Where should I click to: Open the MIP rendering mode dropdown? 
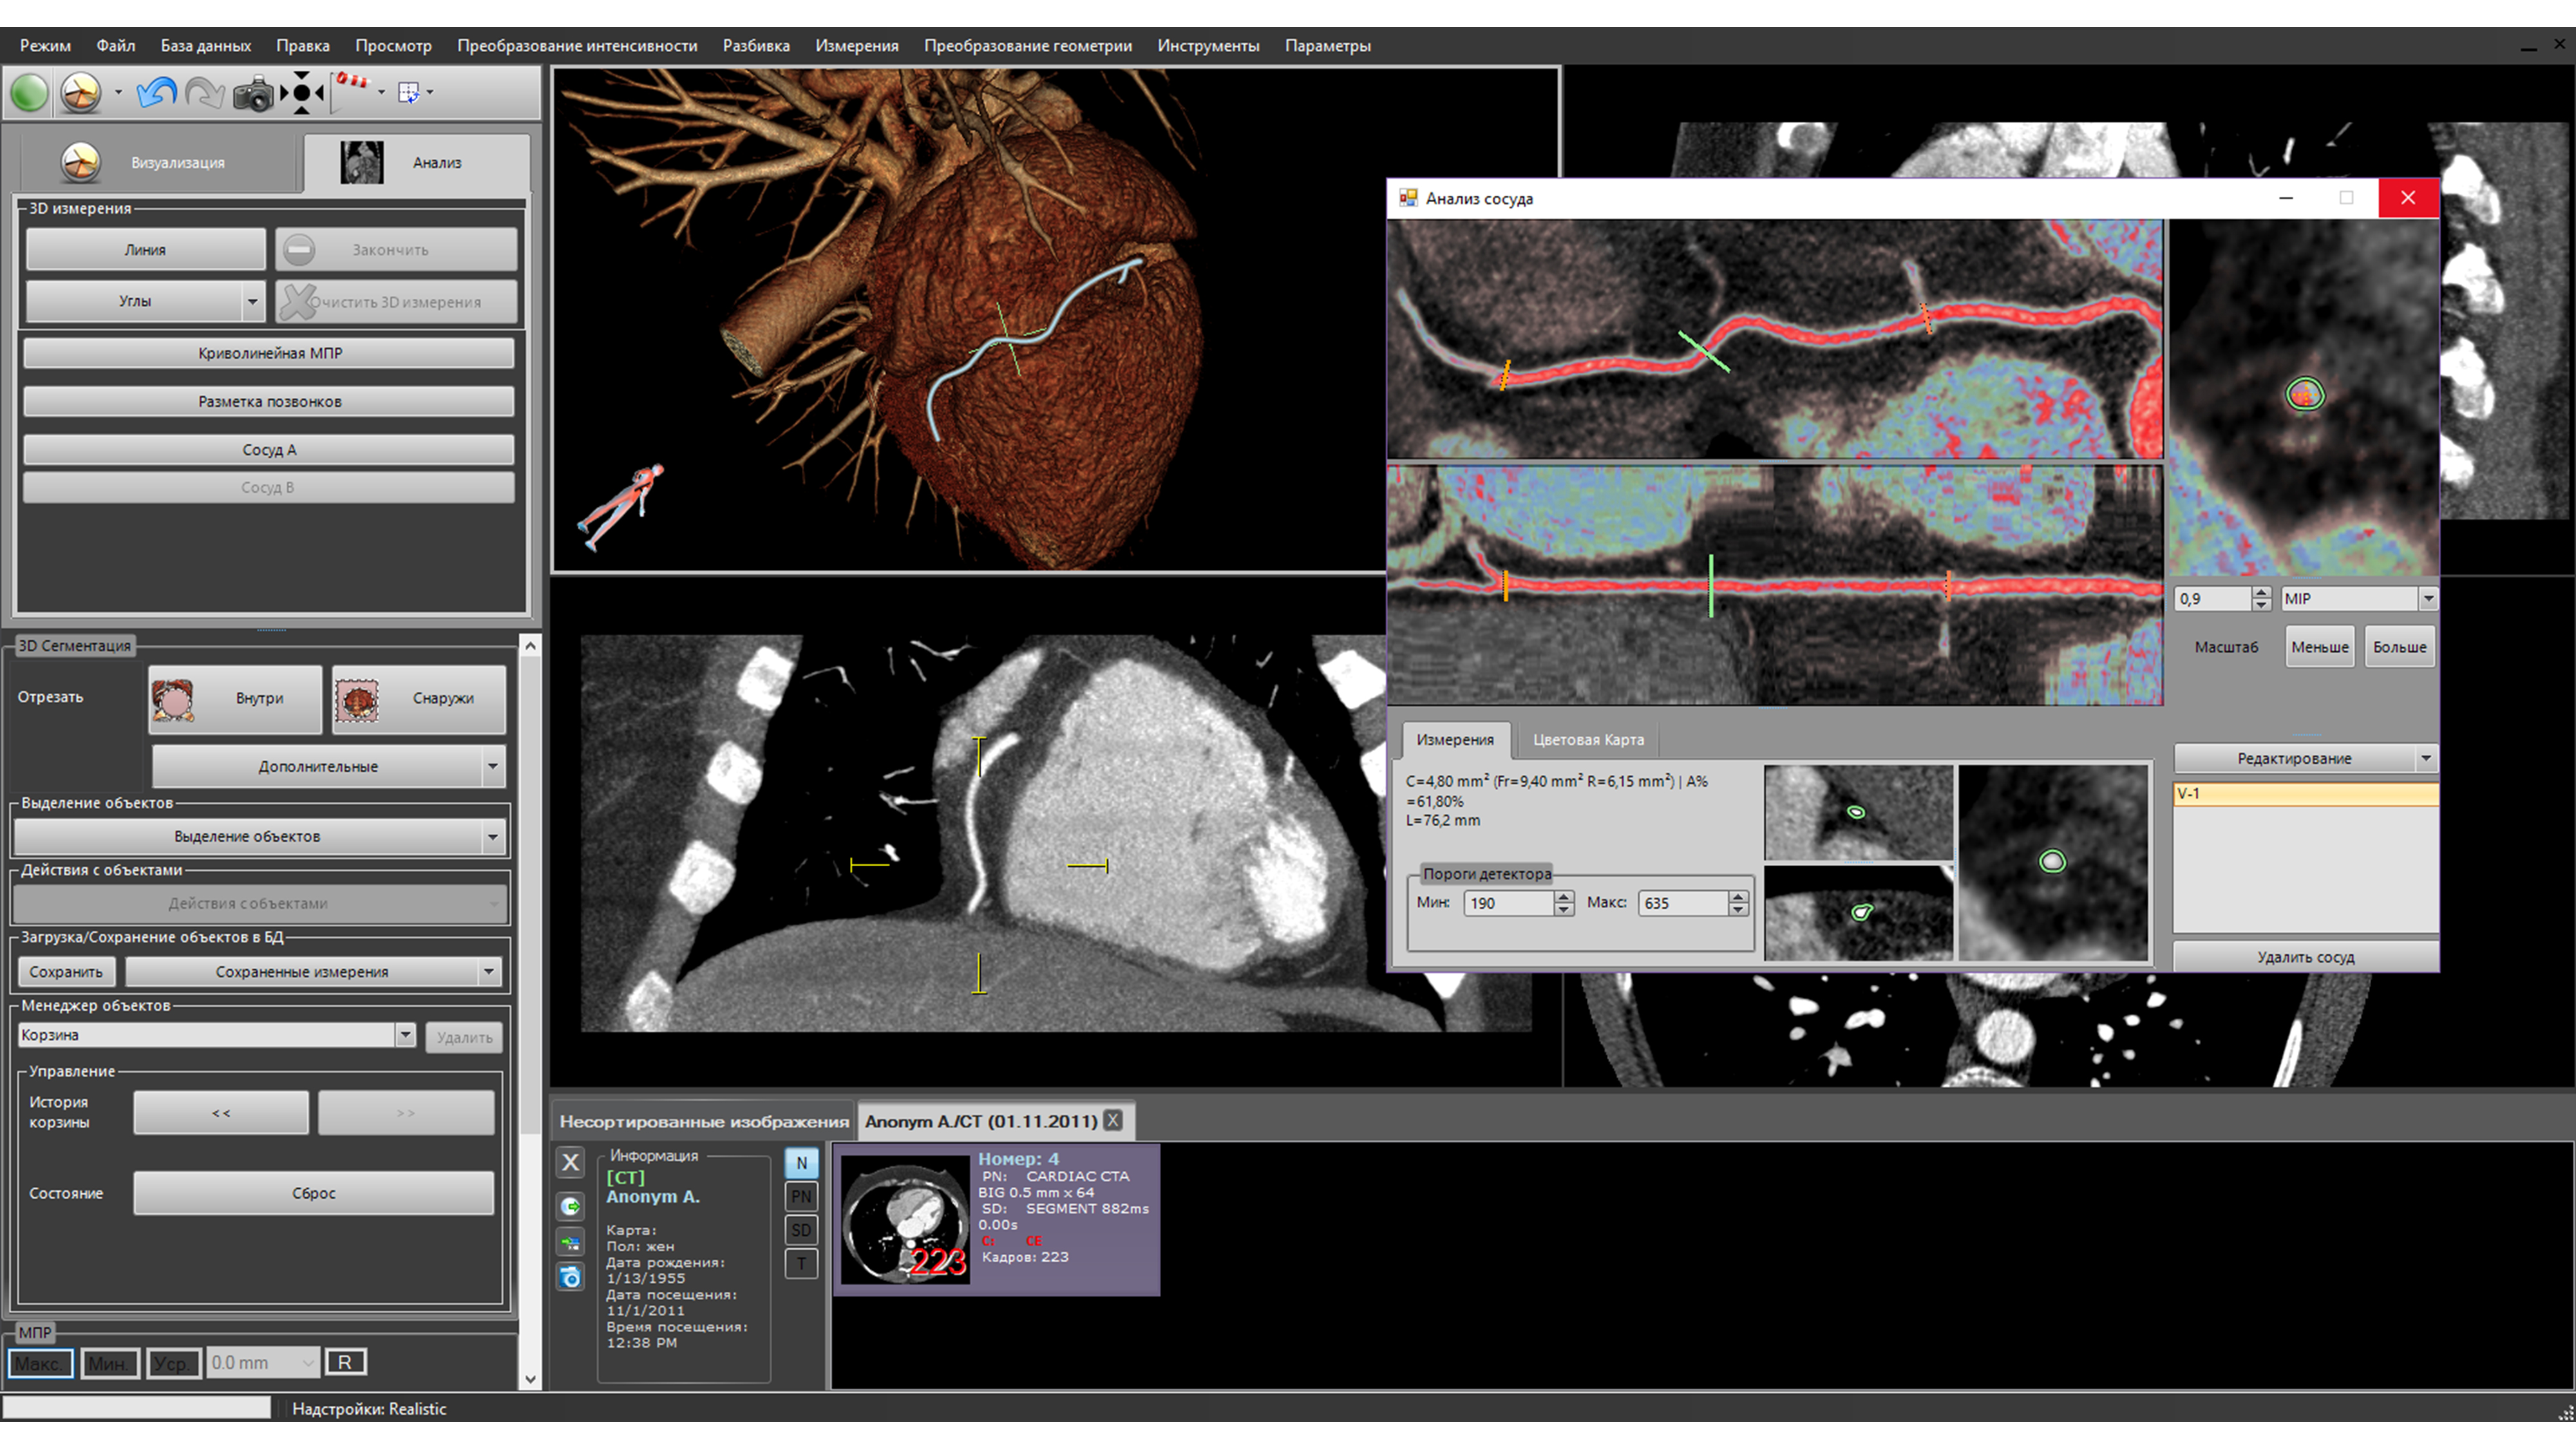(x=2428, y=598)
